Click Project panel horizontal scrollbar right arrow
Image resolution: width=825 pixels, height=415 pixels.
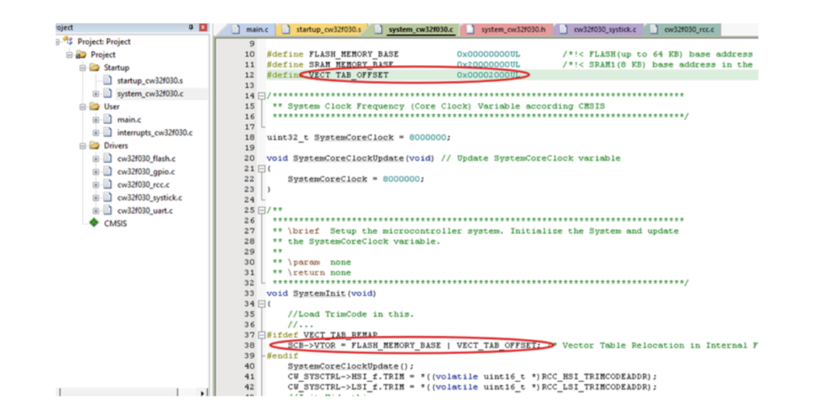[x=202, y=393]
